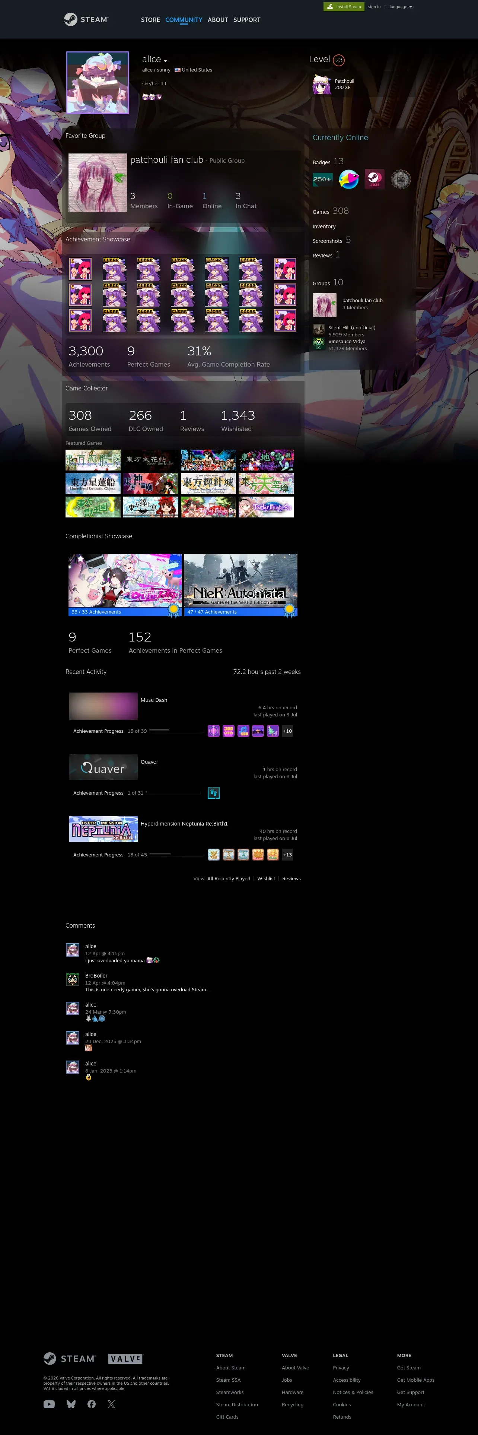Open the Privacy footer link
Screen dimensions: 478x1435
pos(341,1368)
